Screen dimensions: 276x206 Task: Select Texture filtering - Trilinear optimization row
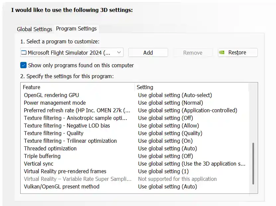tap(70, 141)
